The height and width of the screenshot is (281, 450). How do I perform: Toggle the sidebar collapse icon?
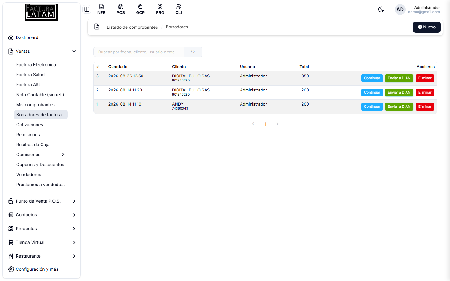[x=87, y=9]
